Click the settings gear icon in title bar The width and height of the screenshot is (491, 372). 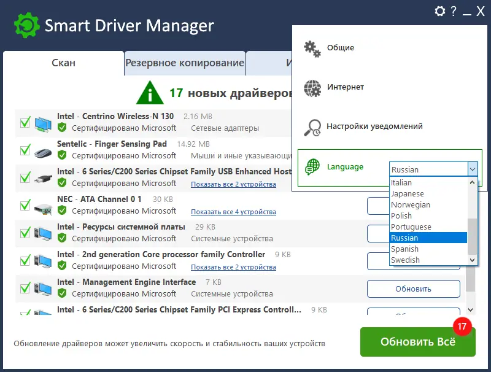pos(439,11)
